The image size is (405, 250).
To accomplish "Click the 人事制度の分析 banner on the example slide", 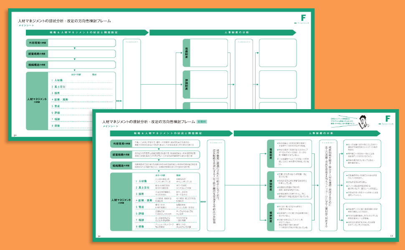I will [307, 133].
